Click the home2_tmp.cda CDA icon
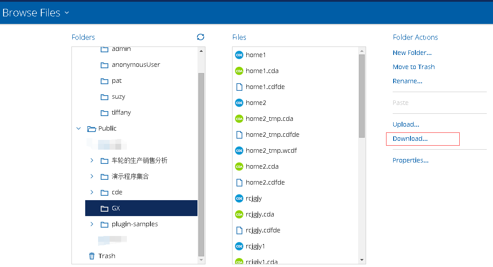The height and width of the screenshot is (267, 493). (x=239, y=119)
